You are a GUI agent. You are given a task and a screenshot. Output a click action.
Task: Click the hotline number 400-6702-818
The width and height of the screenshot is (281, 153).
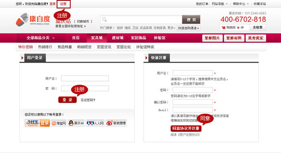point(243,19)
